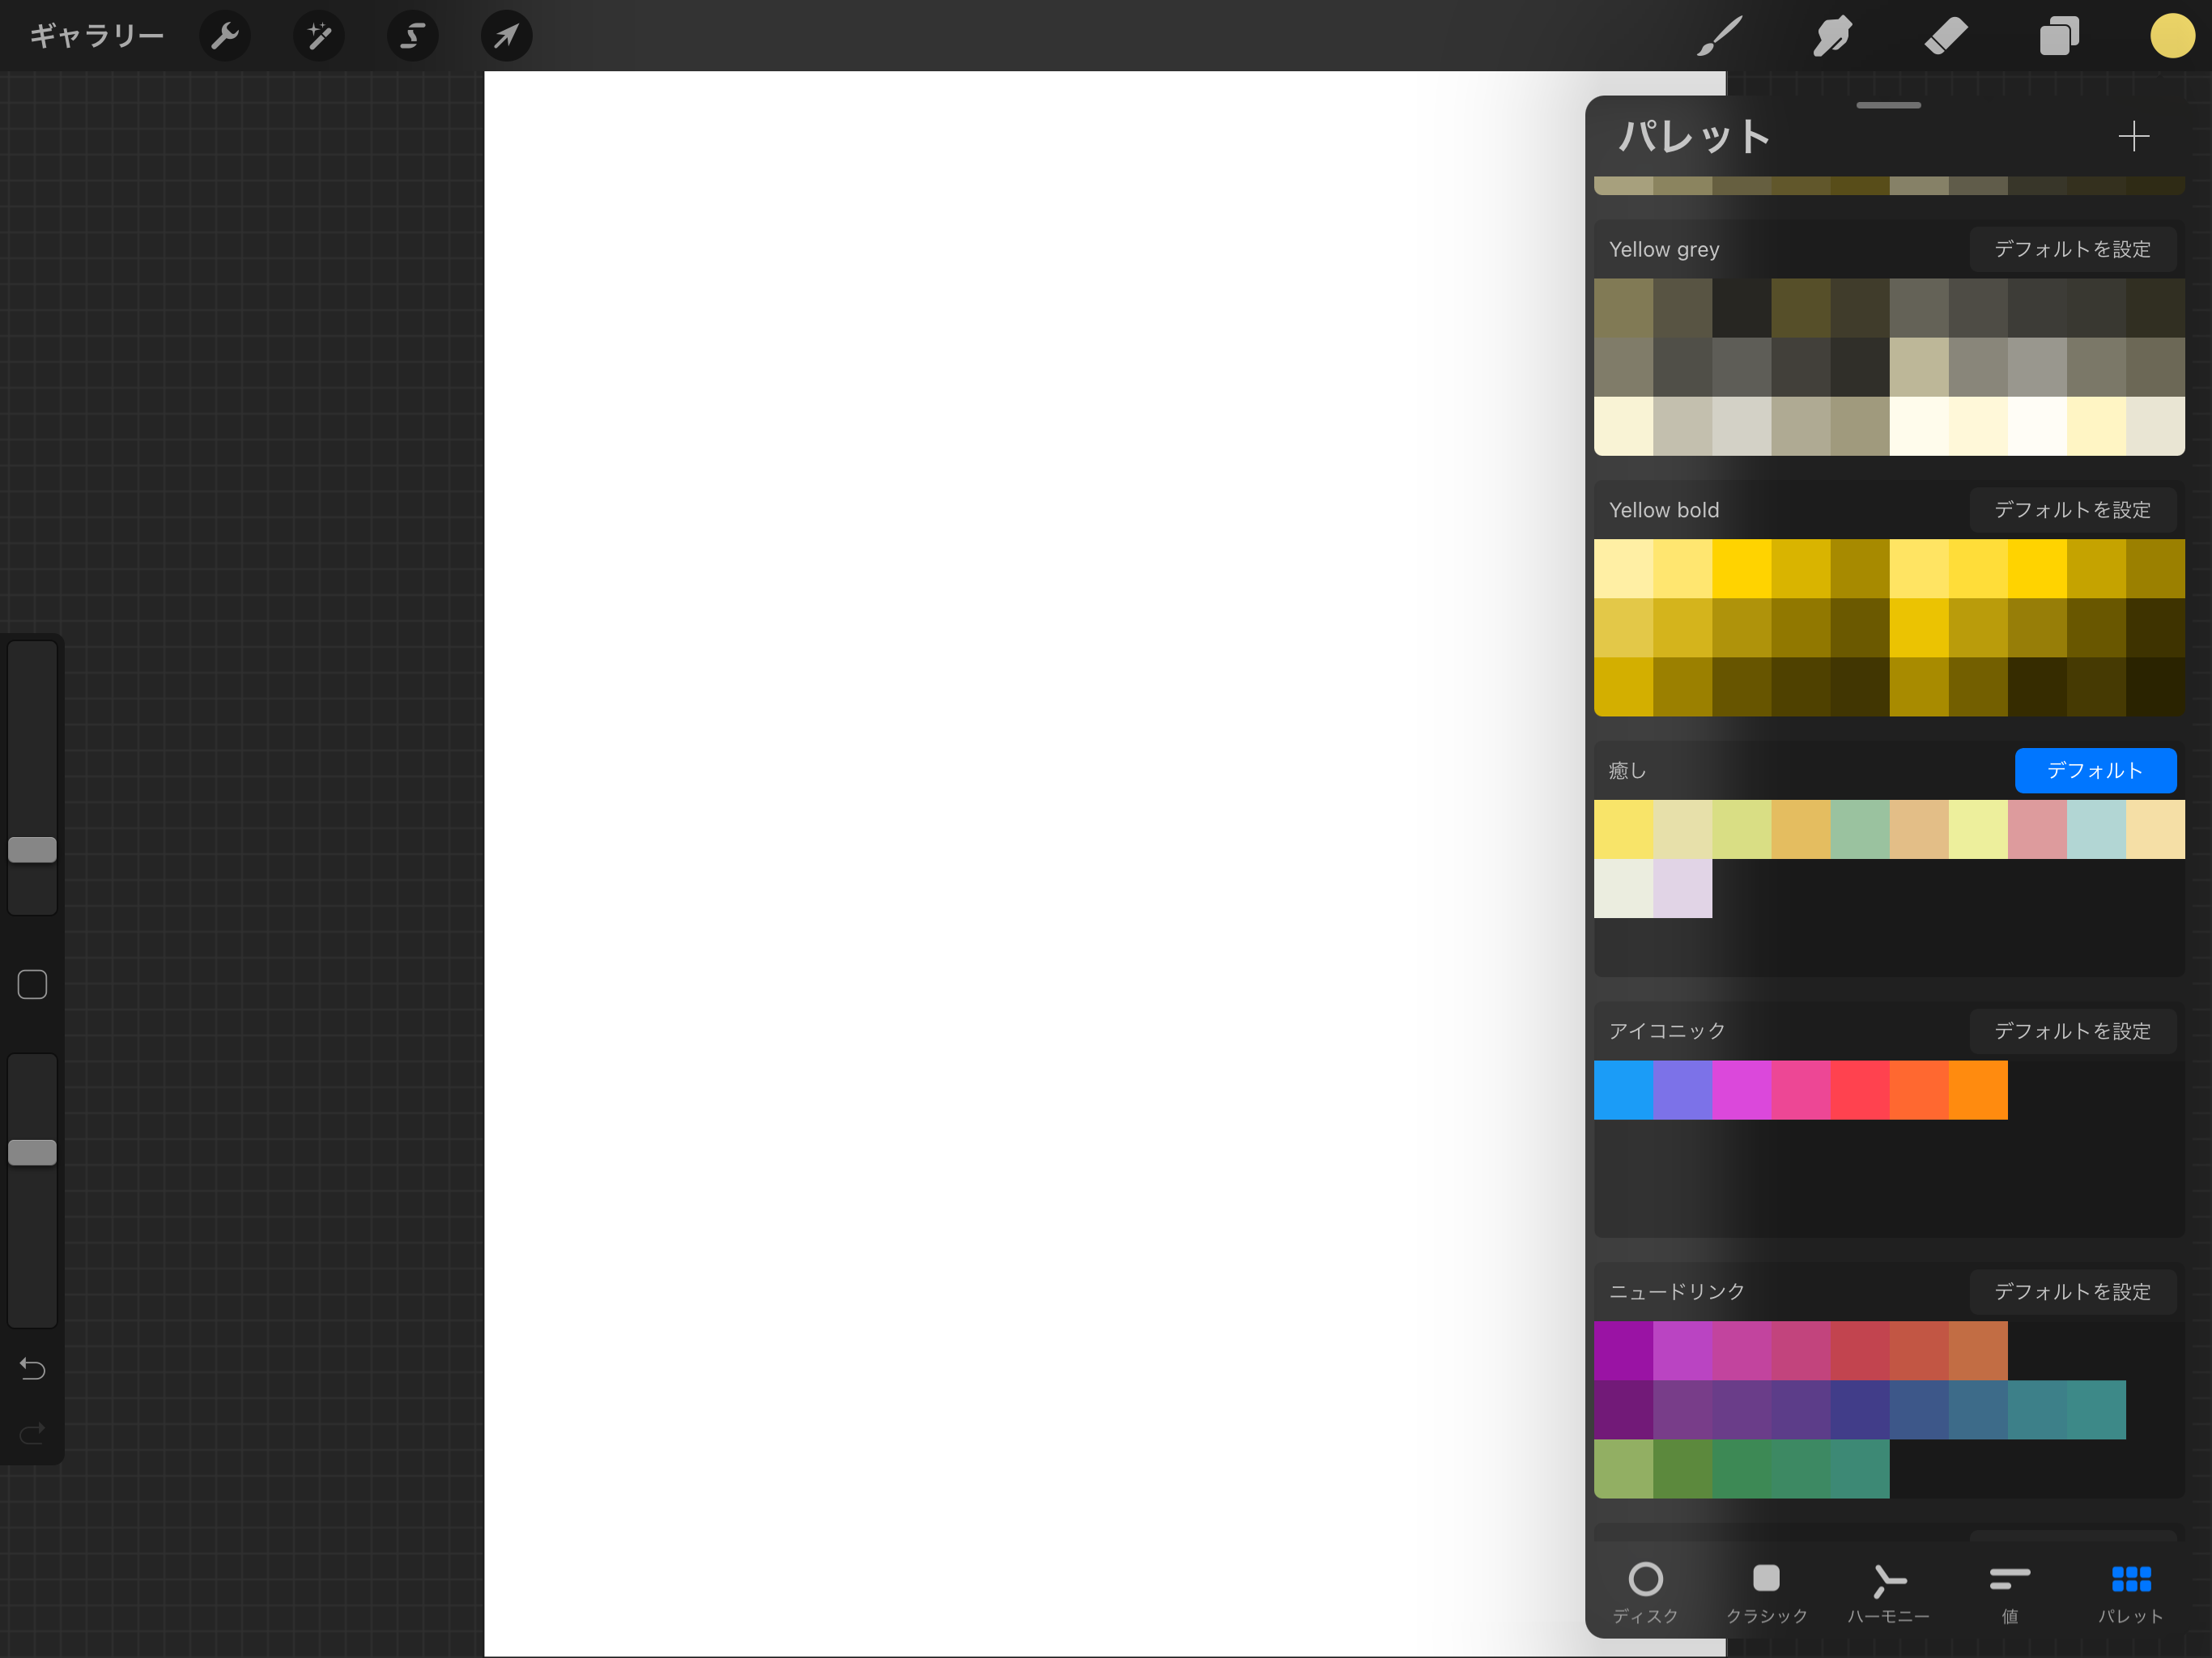Open the Adjustments magic wand menu
The height and width of the screenshot is (1658, 2212).
[319, 37]
